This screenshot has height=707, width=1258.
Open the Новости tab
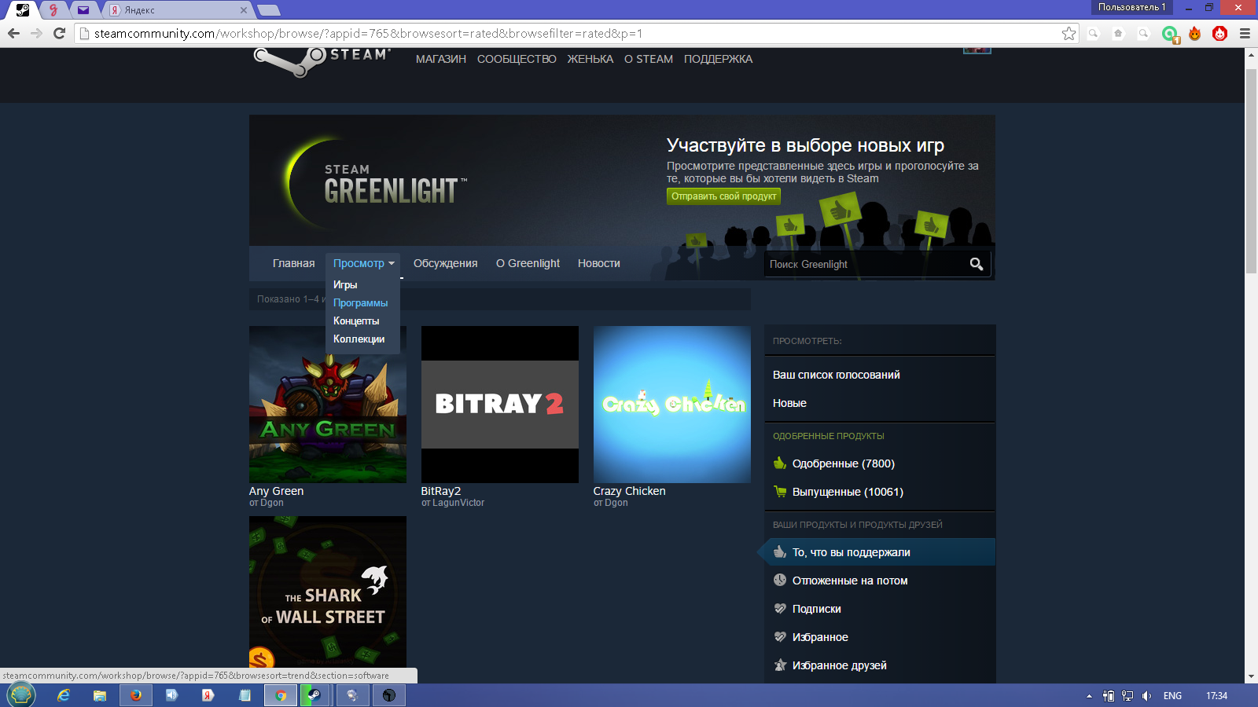[599, 263]
